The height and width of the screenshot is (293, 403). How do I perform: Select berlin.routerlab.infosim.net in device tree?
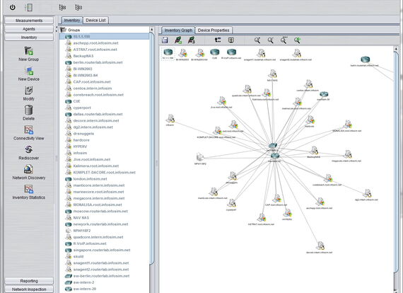pos(98,62)
